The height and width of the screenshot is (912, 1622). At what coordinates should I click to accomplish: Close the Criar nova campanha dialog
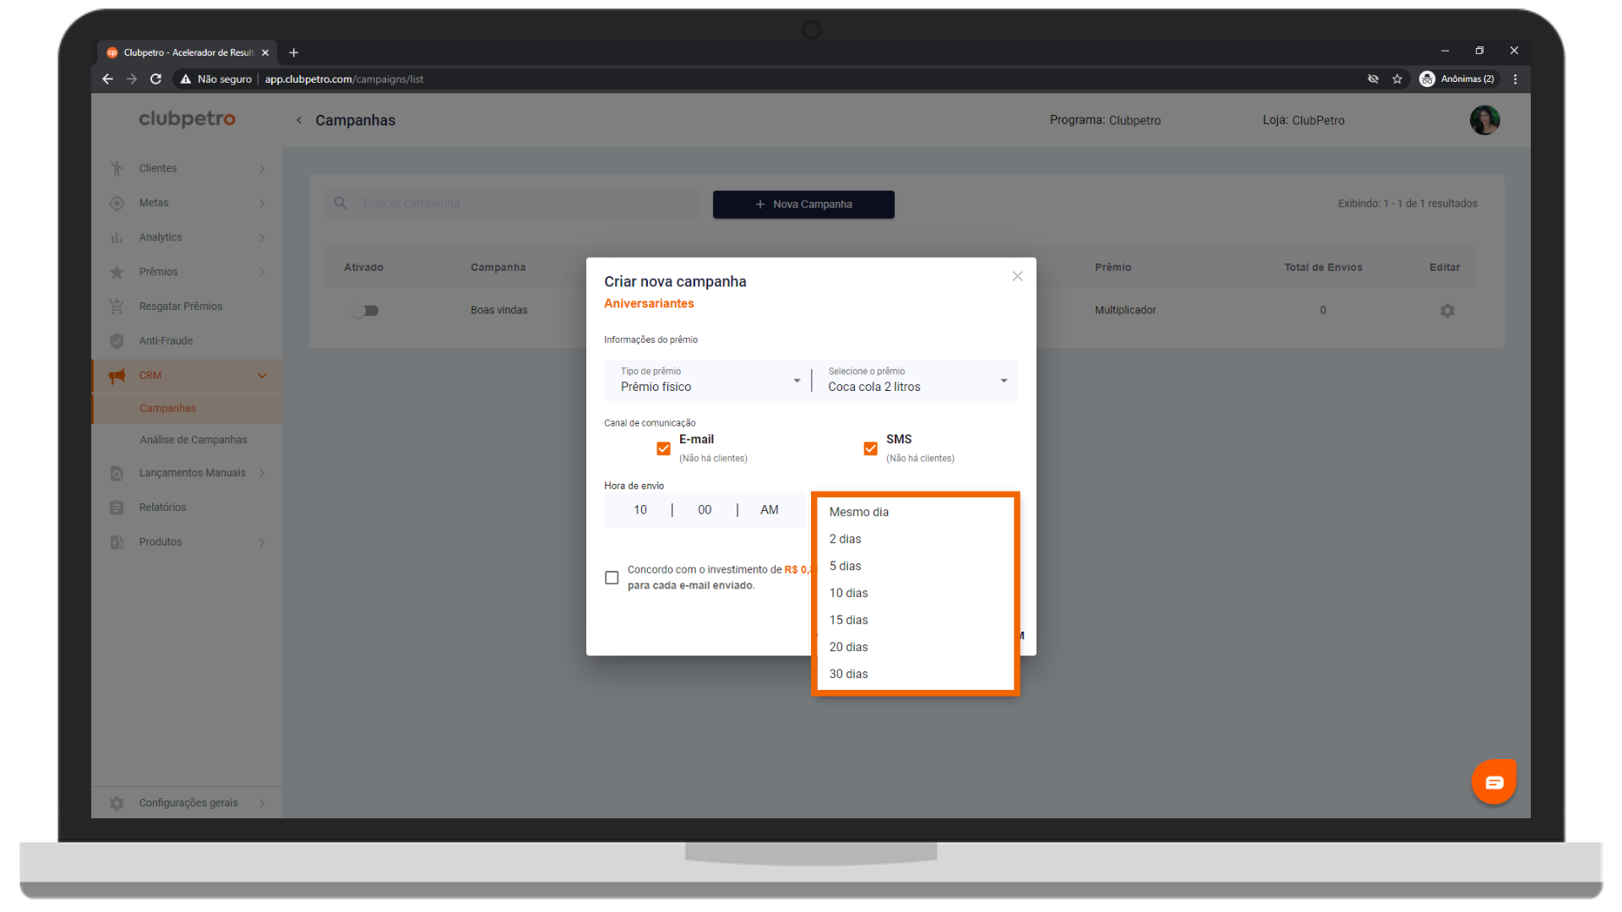point(1017,276)
